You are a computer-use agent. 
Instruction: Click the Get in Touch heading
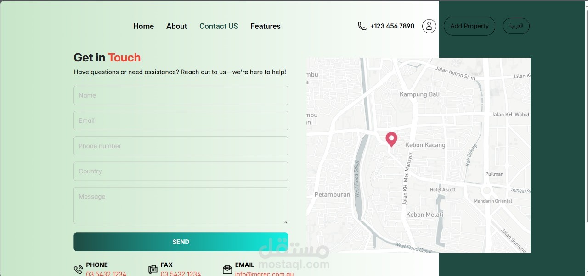(107, 57)
